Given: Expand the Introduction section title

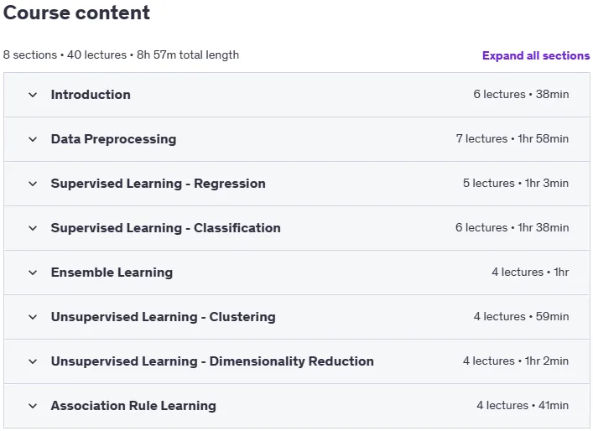Looking at the screenshot, I should tap(91, 95).
